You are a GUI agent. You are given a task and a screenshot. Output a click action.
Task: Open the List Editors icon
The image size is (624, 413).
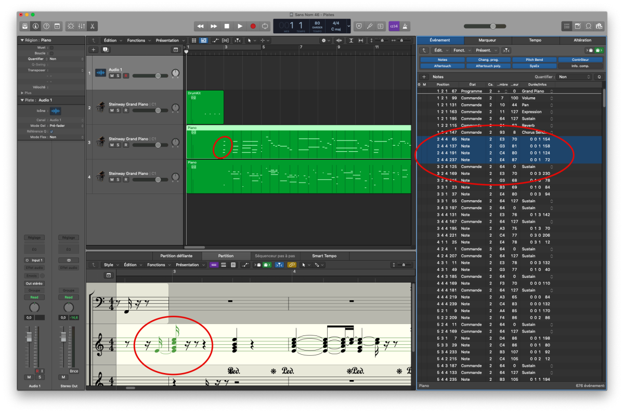(x=567, y=26)
